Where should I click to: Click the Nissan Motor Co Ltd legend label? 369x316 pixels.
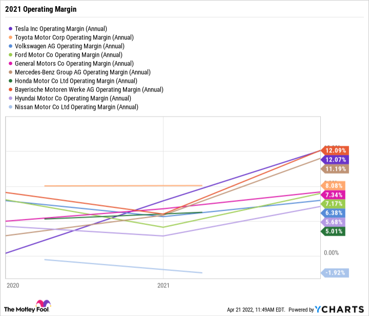coord(76,107)
